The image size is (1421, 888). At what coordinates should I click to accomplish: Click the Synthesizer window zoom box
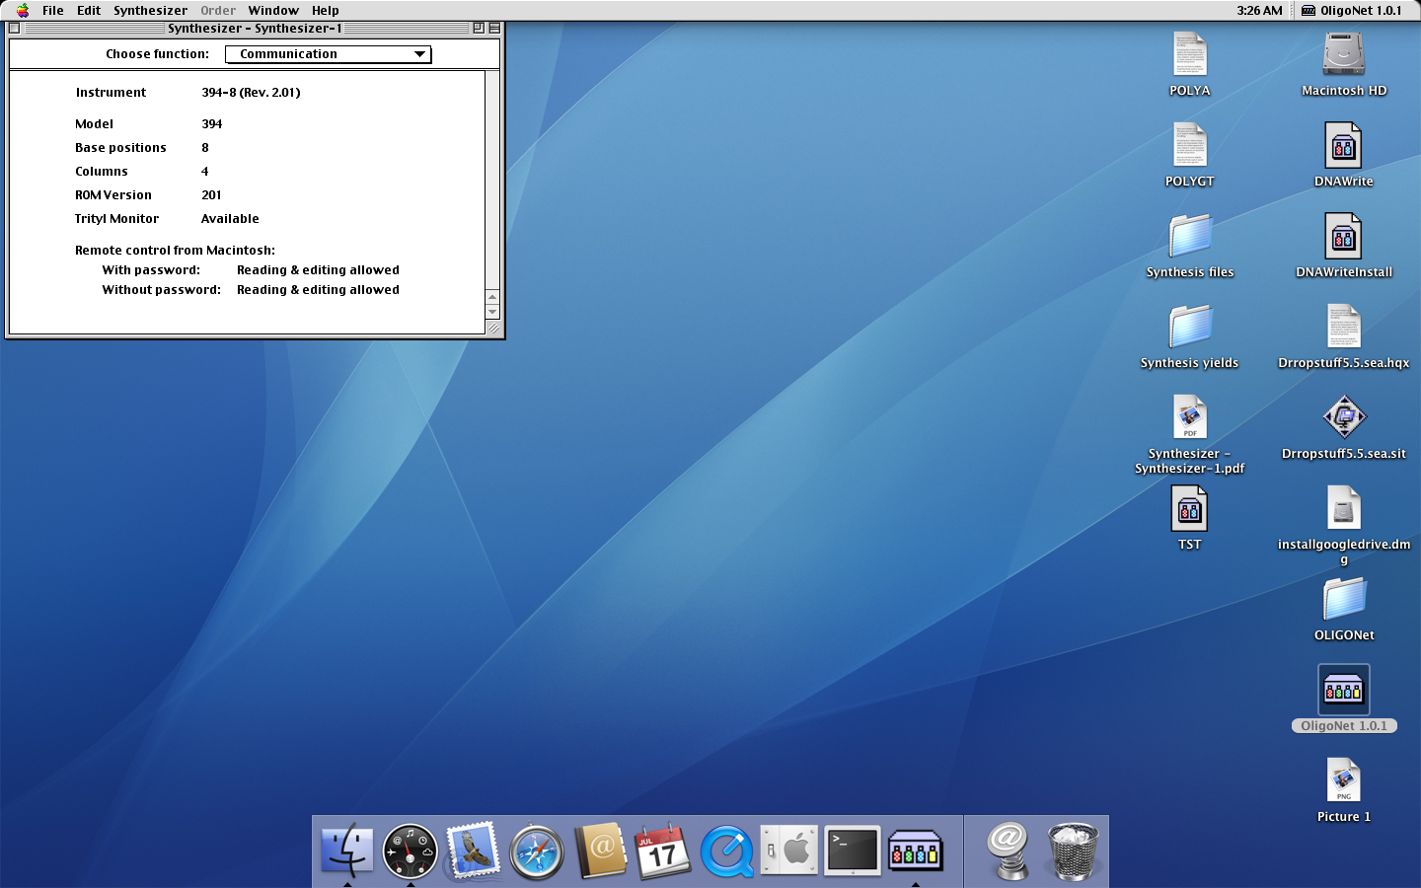click(479, 29)
